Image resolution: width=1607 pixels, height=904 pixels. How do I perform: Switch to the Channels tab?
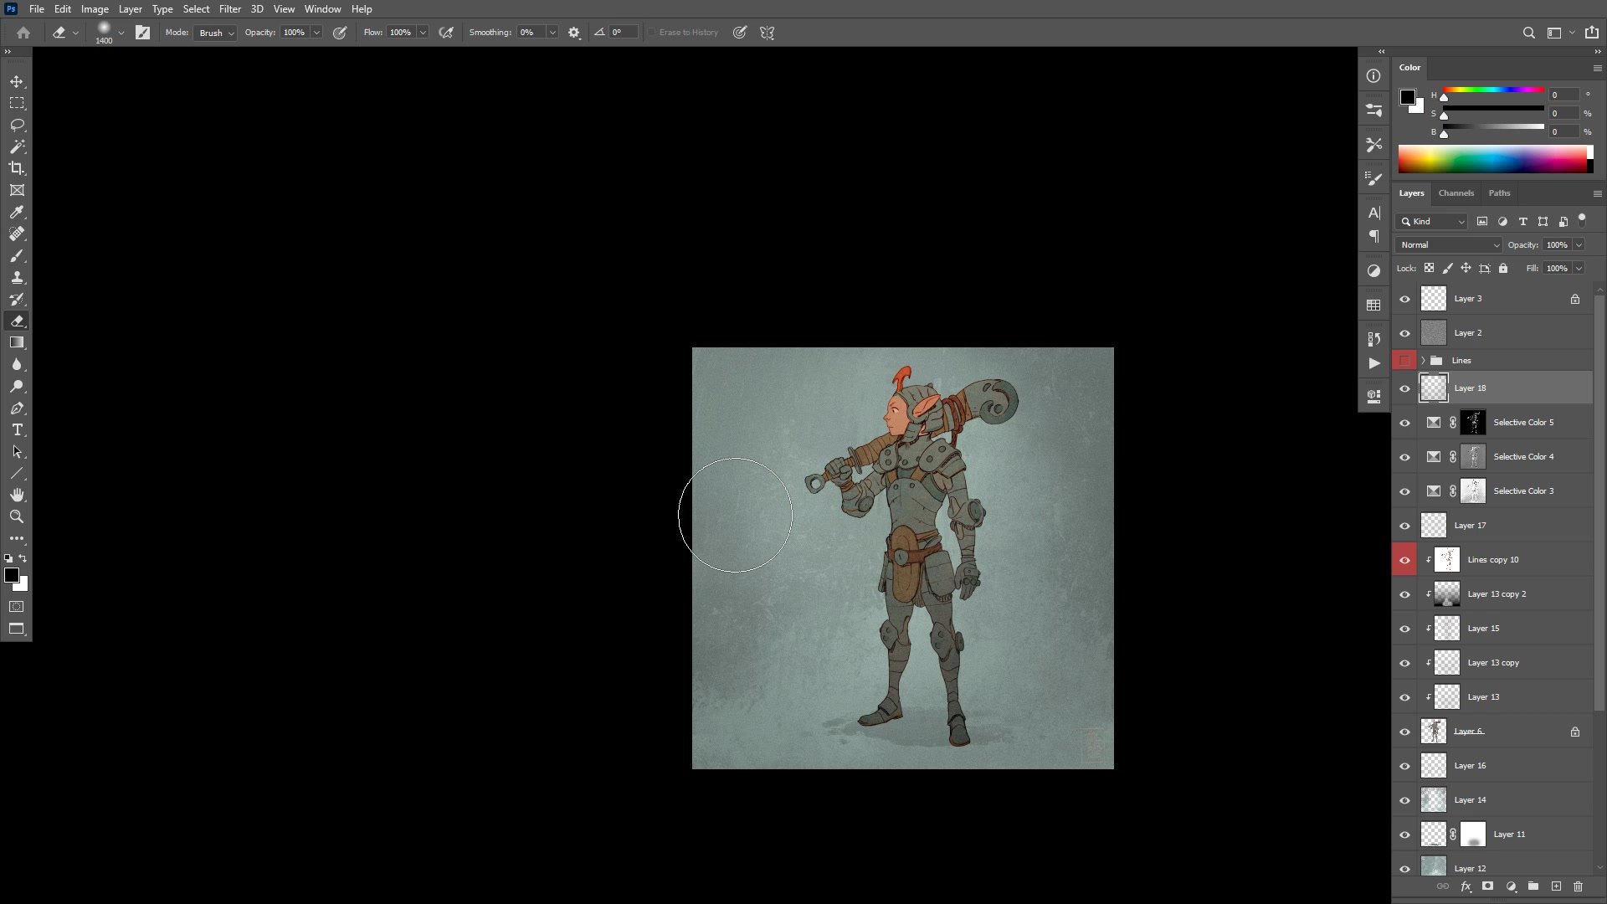(1456, 193)
